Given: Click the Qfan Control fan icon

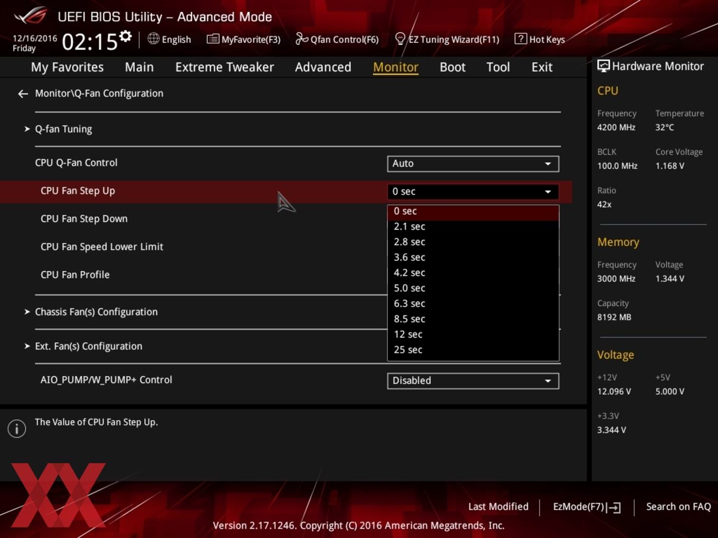Looking at the screenshot, I should click(x=301, y=39).
